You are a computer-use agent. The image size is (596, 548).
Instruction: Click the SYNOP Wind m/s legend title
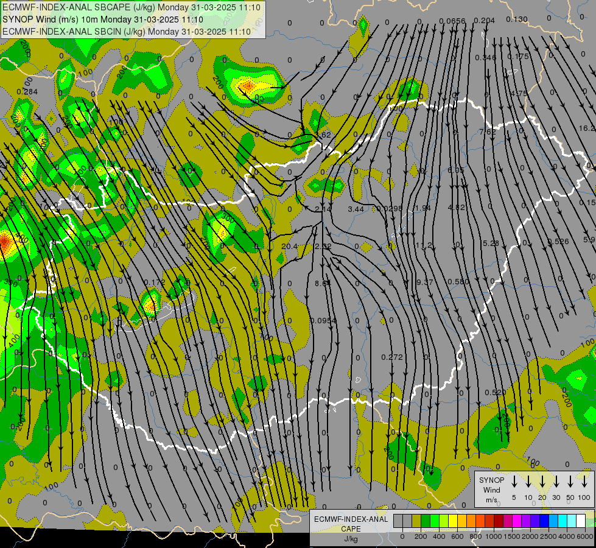click(491, 490)
